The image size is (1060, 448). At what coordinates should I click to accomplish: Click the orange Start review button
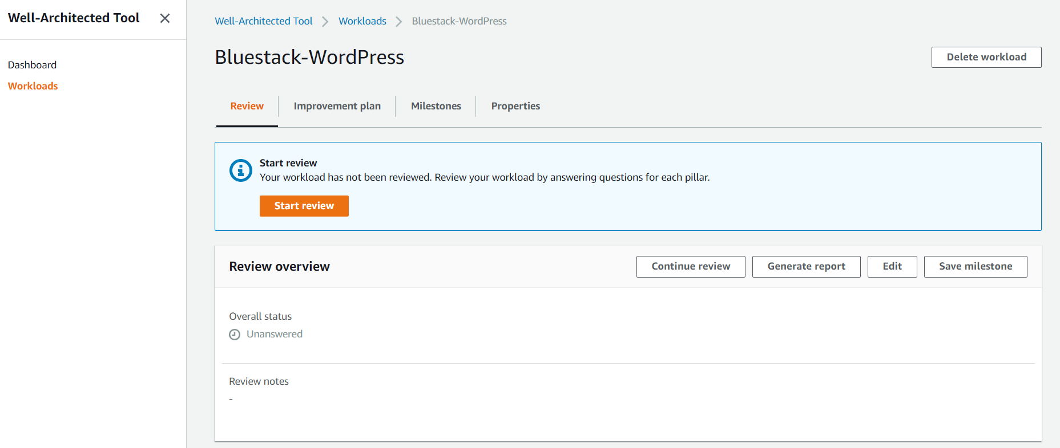pos(304,206)
